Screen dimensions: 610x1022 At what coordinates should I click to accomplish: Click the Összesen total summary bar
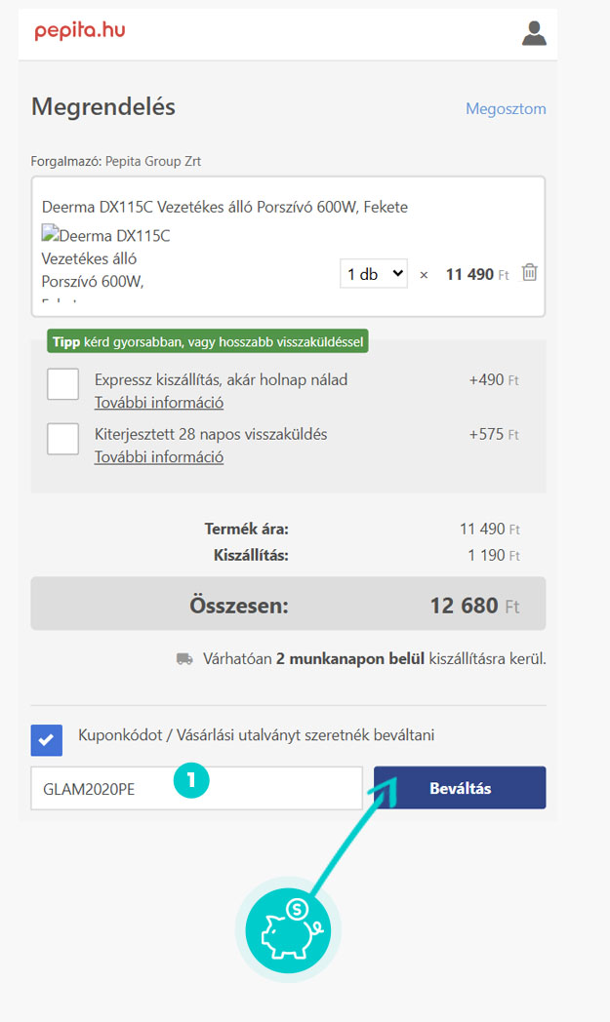coord(288,604)
